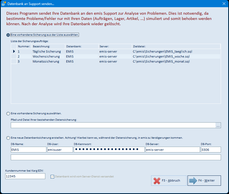Click emis-server cell of Wochensicherung row
The image size is (229, 194).
click(115, 56)
